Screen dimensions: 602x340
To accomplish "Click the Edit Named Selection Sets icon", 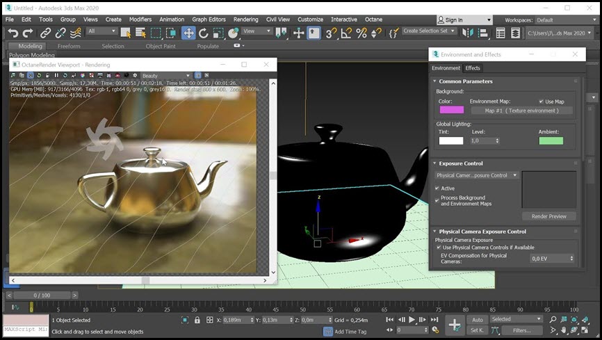I will [x=393, y=33].
